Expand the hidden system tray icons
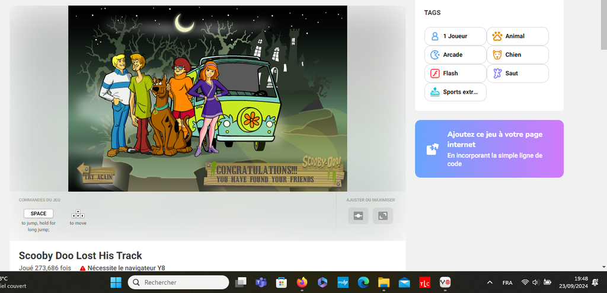Screen dimensions: 607x293 (490, 282)
